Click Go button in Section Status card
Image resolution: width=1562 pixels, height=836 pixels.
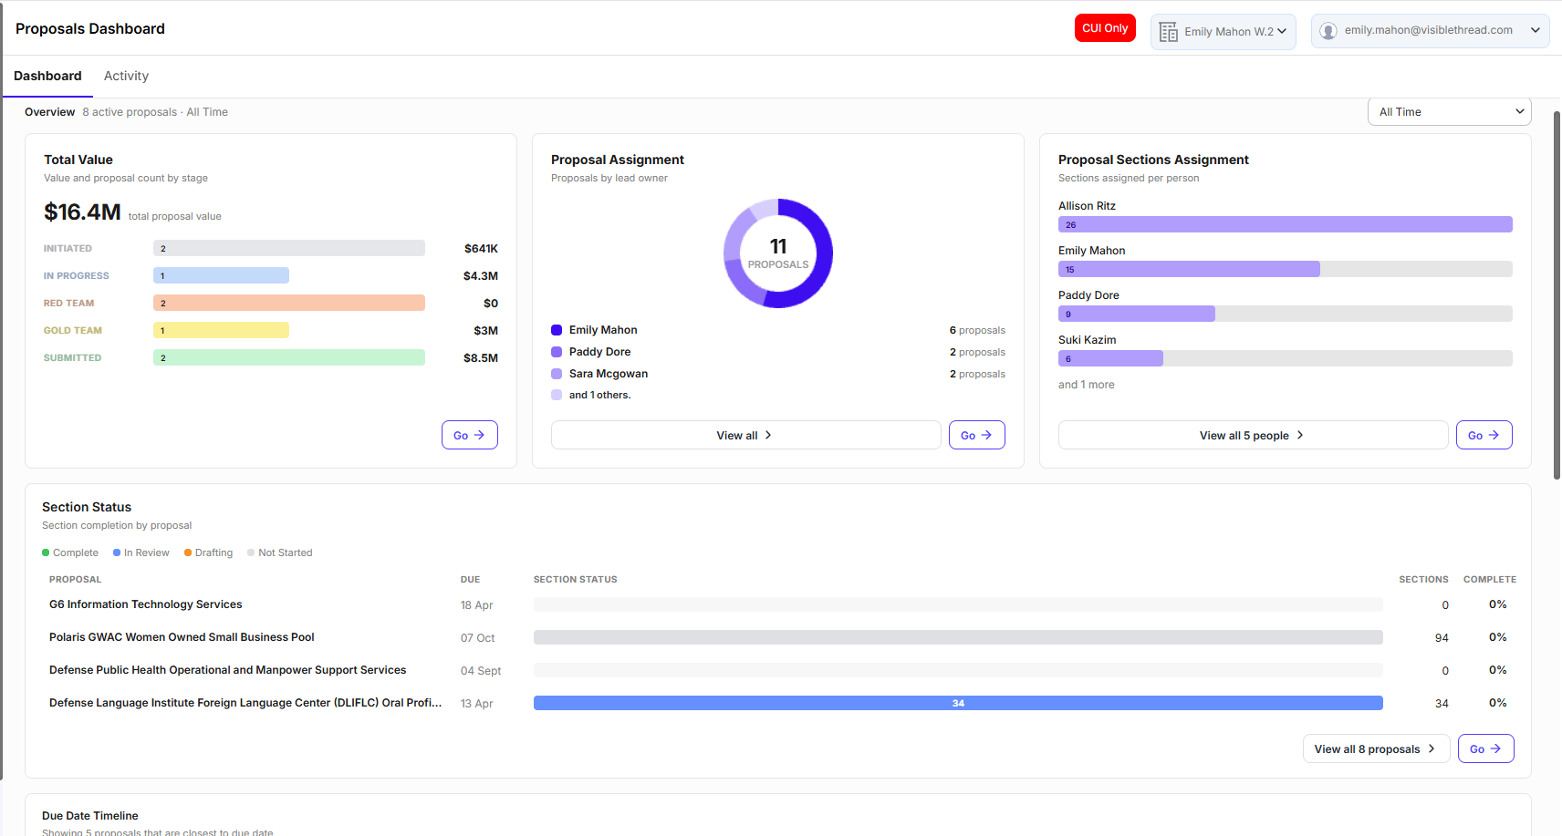click(1486, 748)
